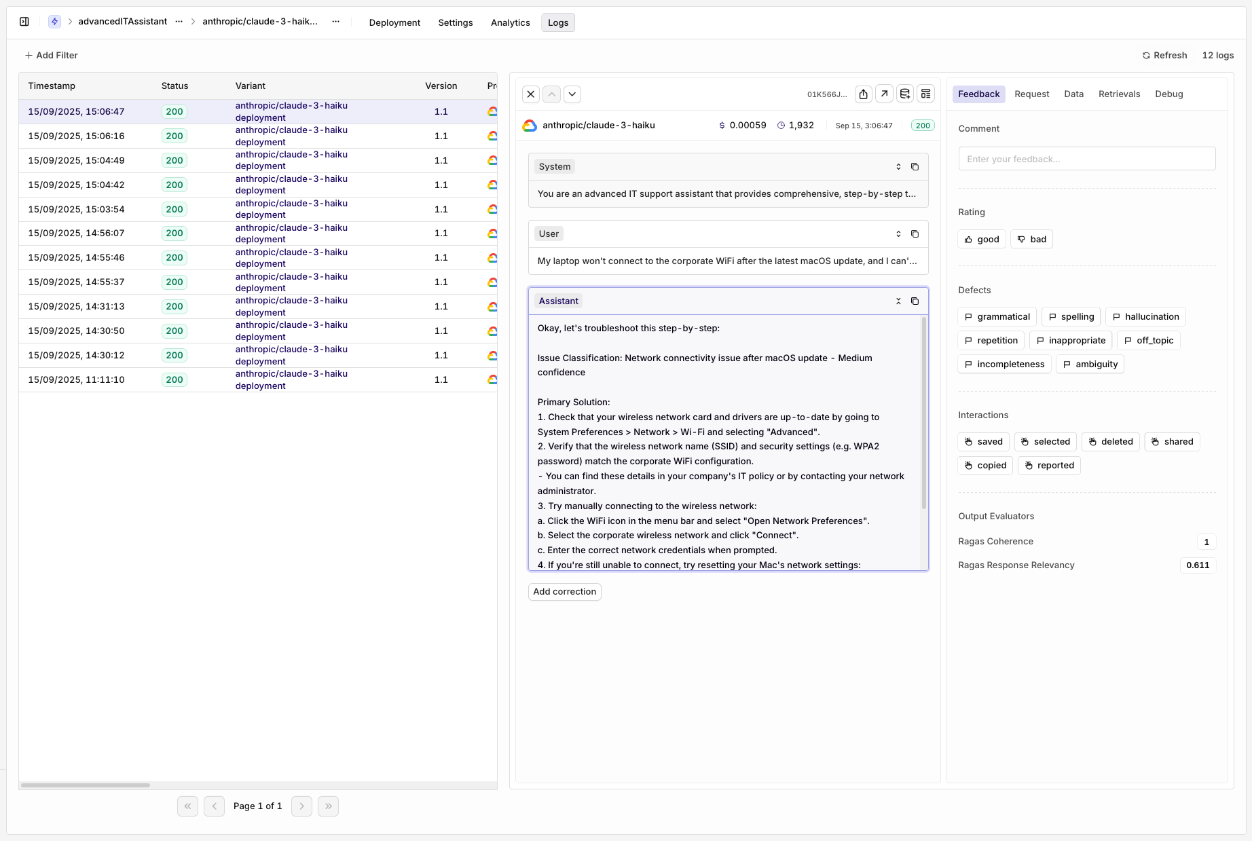Mark interaction as selected

(x=1046, y=442)
